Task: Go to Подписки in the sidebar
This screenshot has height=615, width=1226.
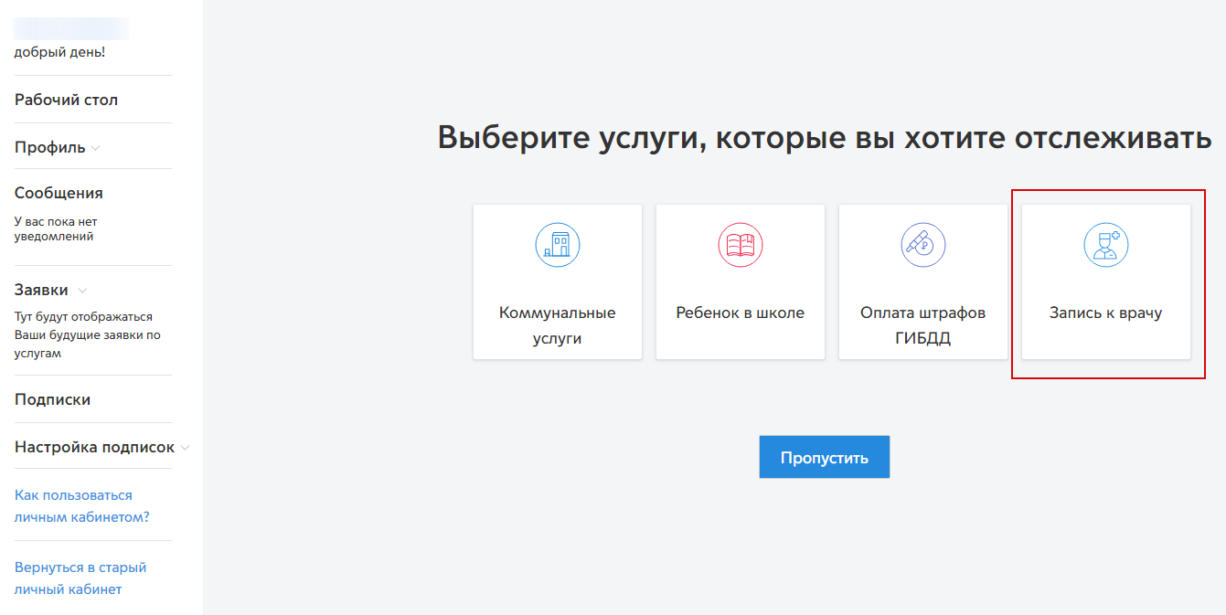Action: [x=52, y=399]
